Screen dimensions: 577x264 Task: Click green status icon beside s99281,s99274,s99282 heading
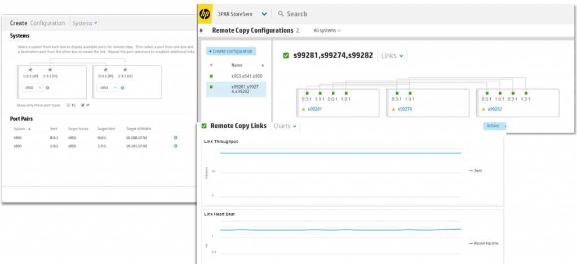(x=286, y=56)
